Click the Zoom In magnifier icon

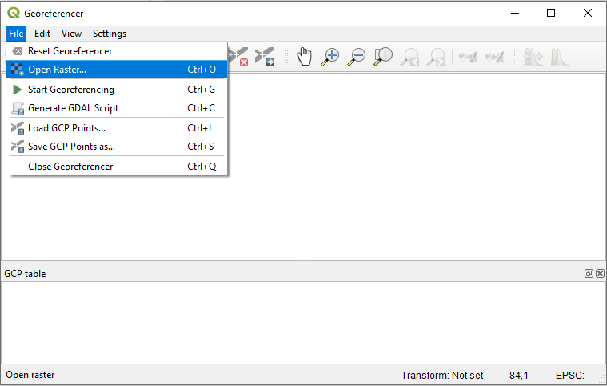tap(330, 57)
